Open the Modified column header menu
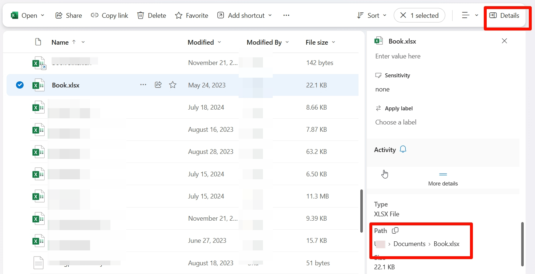535x274 pixels. [x=204, y=42]
